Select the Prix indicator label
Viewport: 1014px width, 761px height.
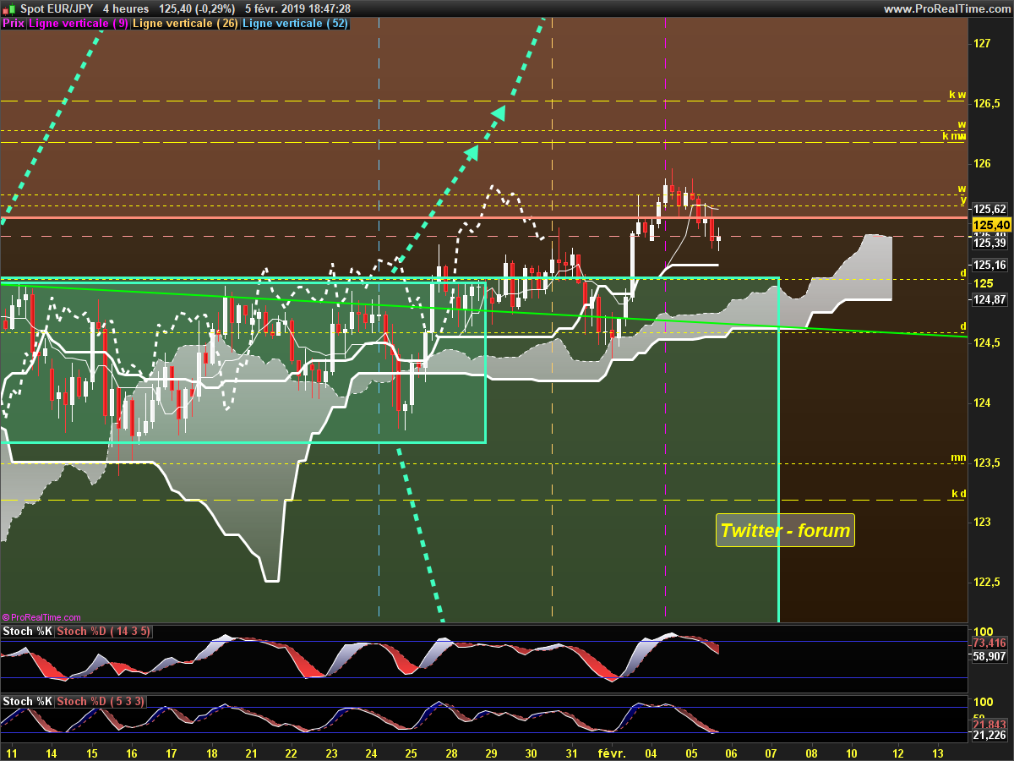point(14,24)
